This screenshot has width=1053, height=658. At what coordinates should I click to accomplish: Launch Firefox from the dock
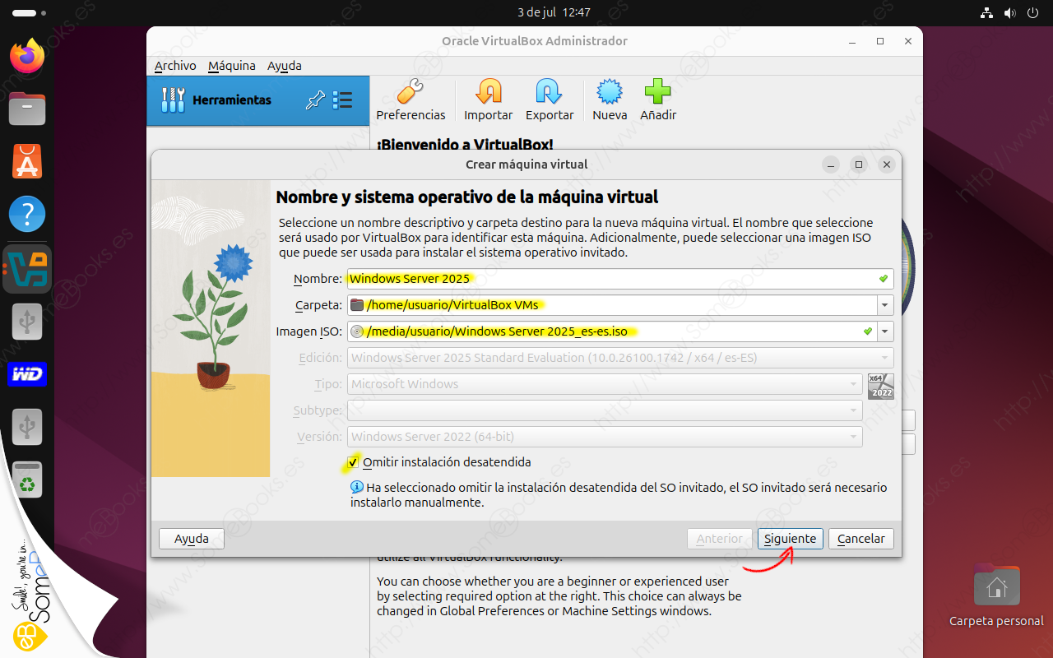click(x=27, y=57)
